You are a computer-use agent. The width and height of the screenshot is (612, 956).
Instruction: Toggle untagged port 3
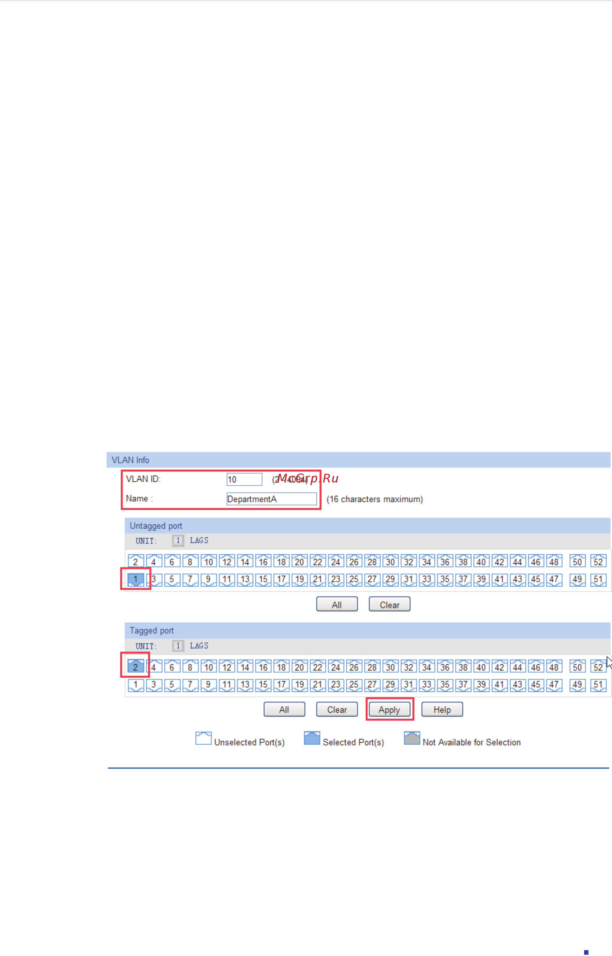(154, 580)
